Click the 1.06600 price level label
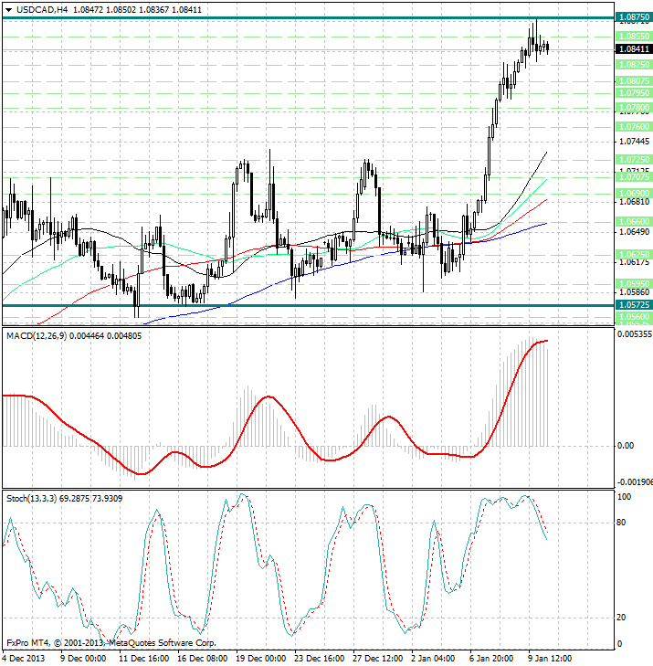Screen dimensions: 653x666 (633, 222)
